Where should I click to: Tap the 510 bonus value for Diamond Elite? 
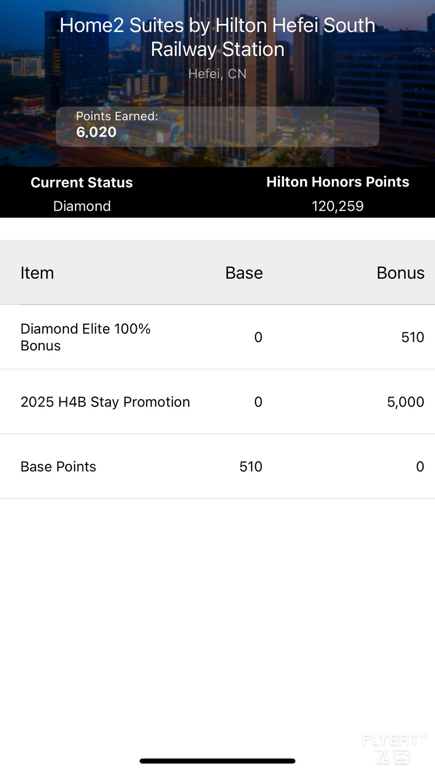coord(413,337)
